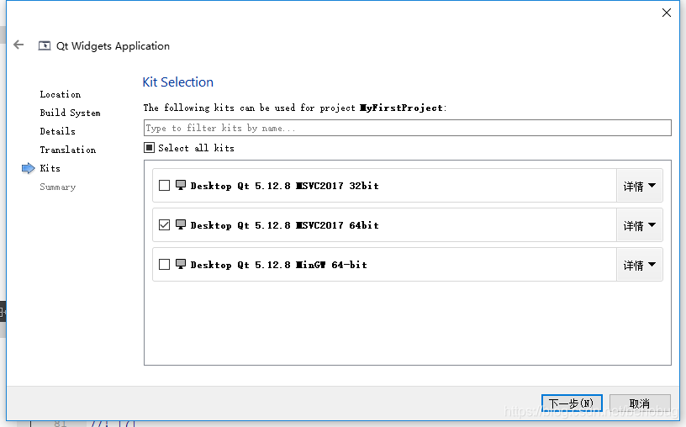Close the wizard dialog
Screen dimensions: 686x427
(667, 13)
